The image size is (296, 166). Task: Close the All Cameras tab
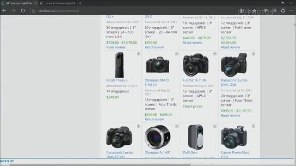[36, 3]
